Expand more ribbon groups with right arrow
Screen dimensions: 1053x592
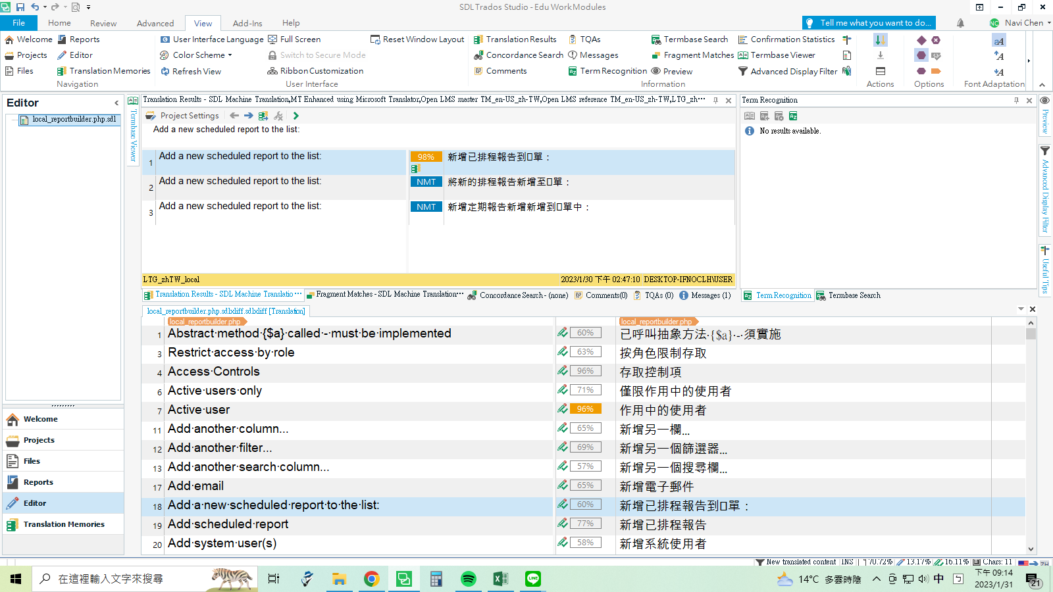1029,61
